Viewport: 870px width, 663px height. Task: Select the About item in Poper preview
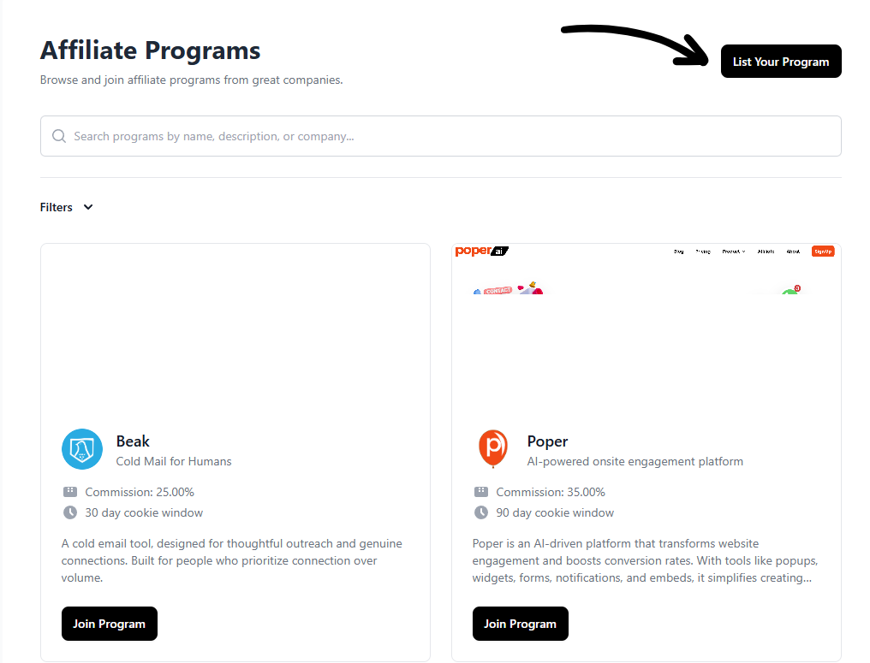pos(793,252)
